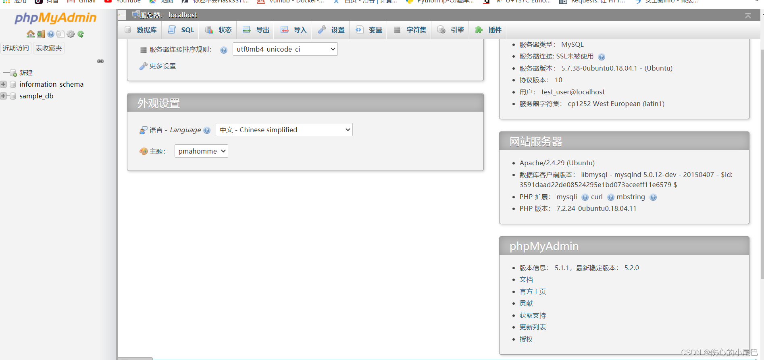Image resolution: width=764 pixels, height=360 pixels.
Task: Click the 近期访问 (Recent) button
Action: 16,48
